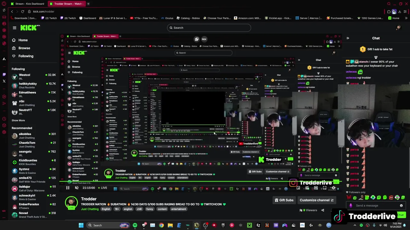410x230 pixels.
Task: Click the RGX button above the player
Action: pyautogui.click(x=204, y=39)
